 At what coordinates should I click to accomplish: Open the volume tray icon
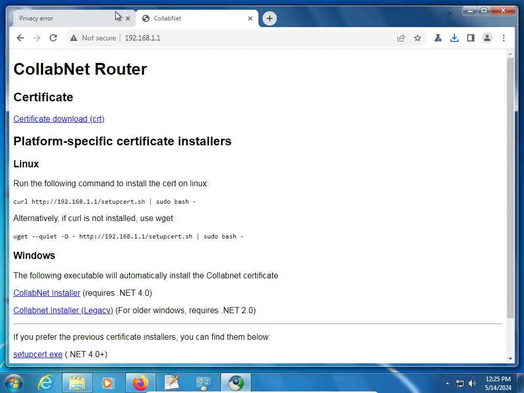[x=472, y=383]
